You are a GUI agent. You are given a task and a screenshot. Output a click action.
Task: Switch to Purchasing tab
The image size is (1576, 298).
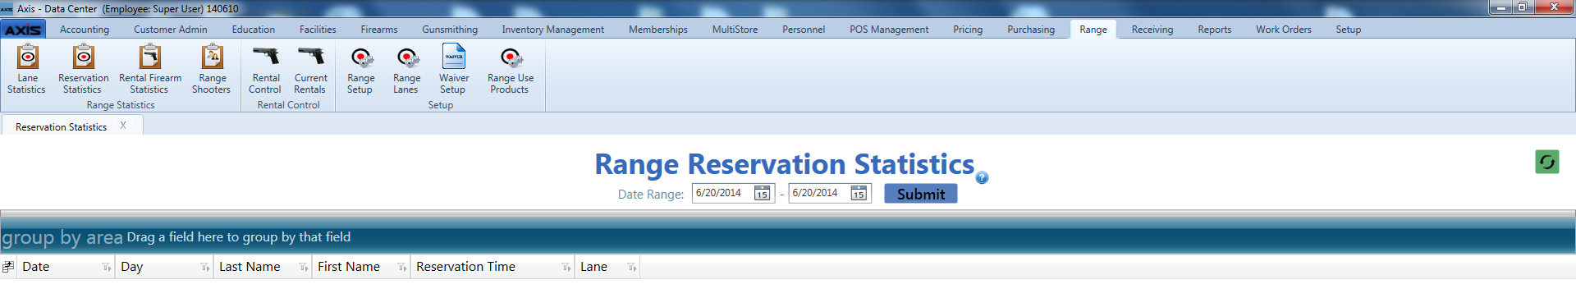click(x=1031, y=30)
